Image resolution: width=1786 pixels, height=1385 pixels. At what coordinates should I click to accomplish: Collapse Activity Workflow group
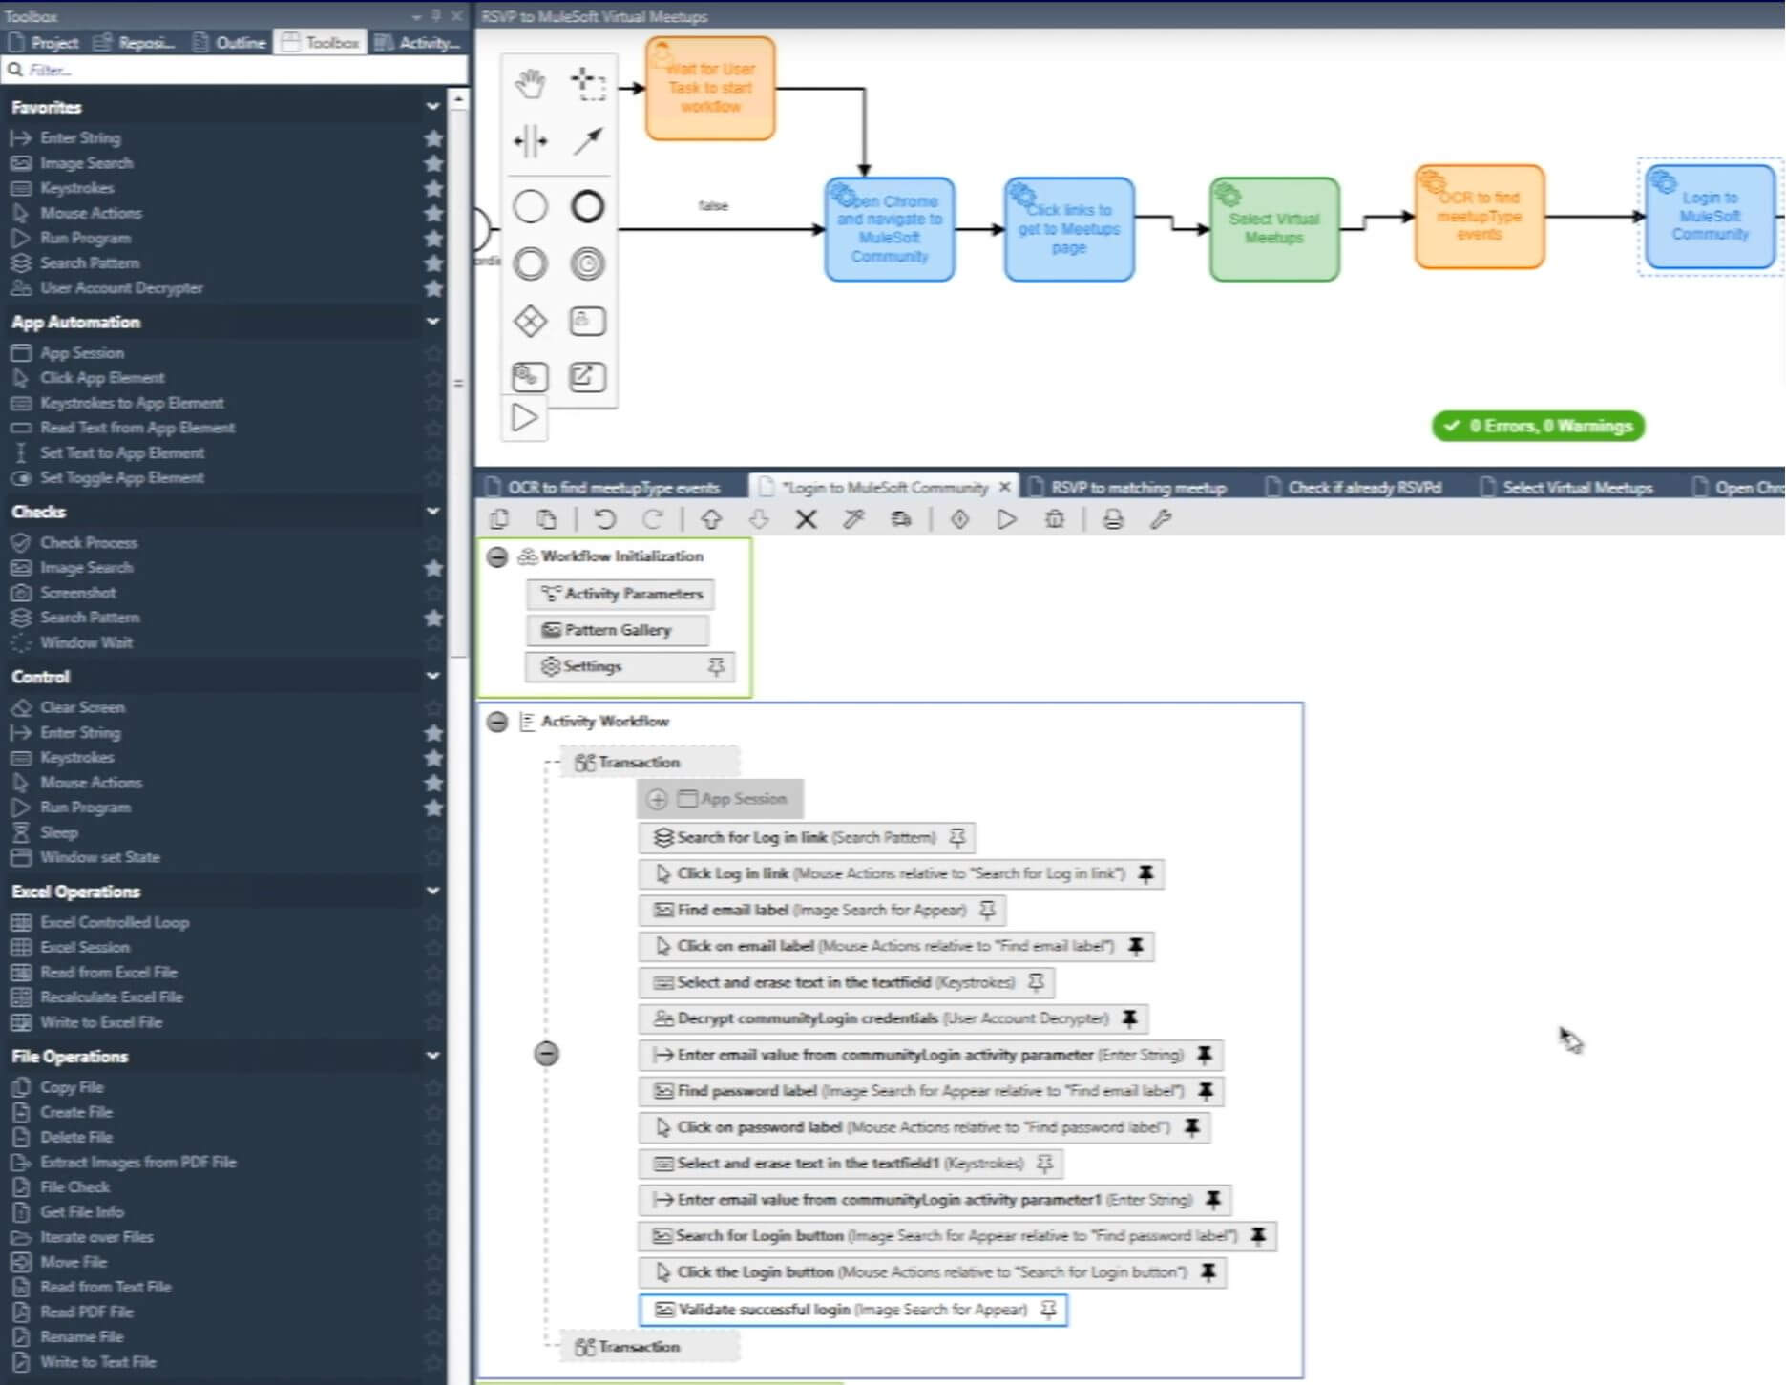coord(497,722)
